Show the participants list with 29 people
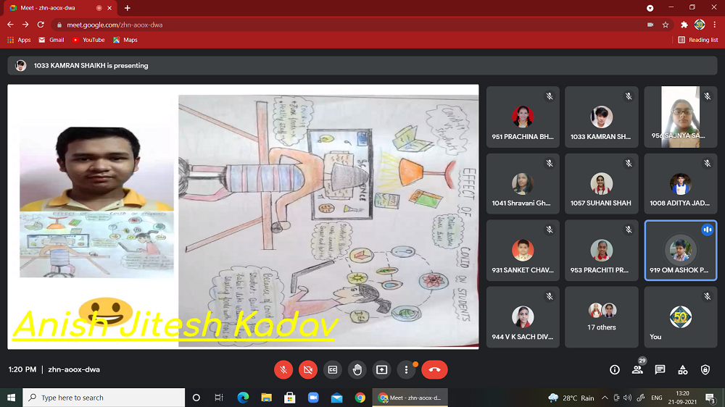Screen dimensions: 725x407 click(637, 369)
